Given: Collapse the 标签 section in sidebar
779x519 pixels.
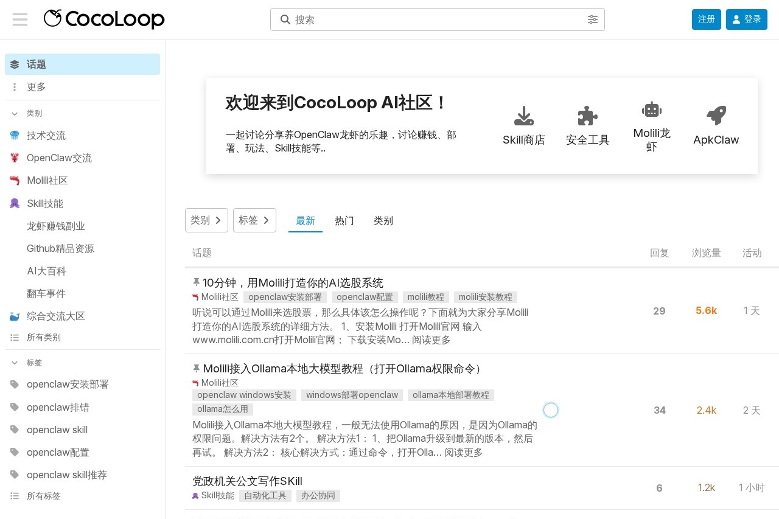Looking at the screenshot, I should click(x=15, y=363).
